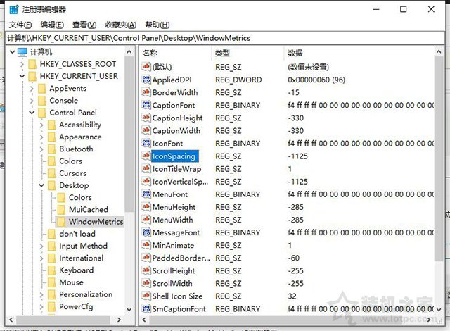Viewport: 450px width, 331px height.
Task: Click the Keyboard folder icon
Action: [x=51, y=270]
